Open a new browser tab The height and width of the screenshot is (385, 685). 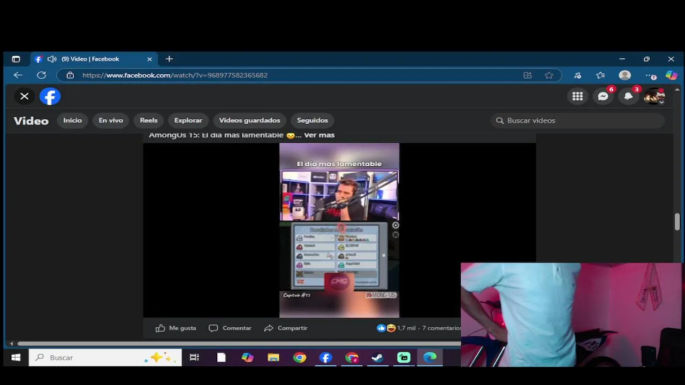(x=169, y=59)
